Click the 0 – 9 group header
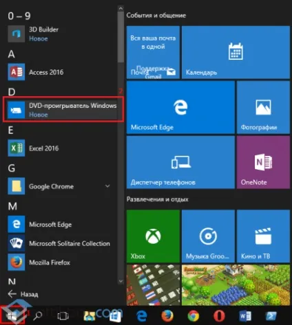 (19, 16)
